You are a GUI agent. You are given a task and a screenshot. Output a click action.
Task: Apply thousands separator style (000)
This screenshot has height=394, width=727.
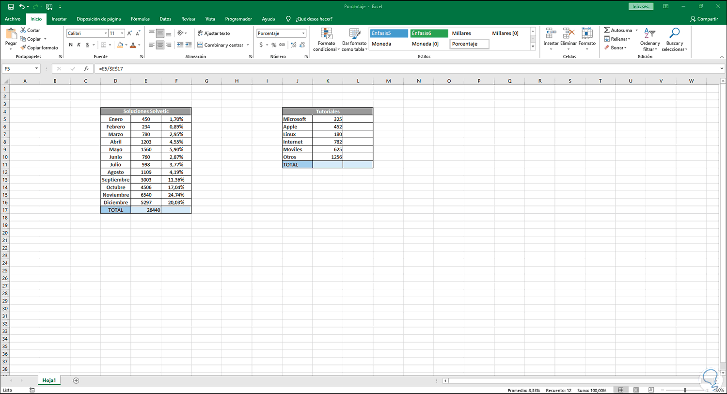click(282, 45)
